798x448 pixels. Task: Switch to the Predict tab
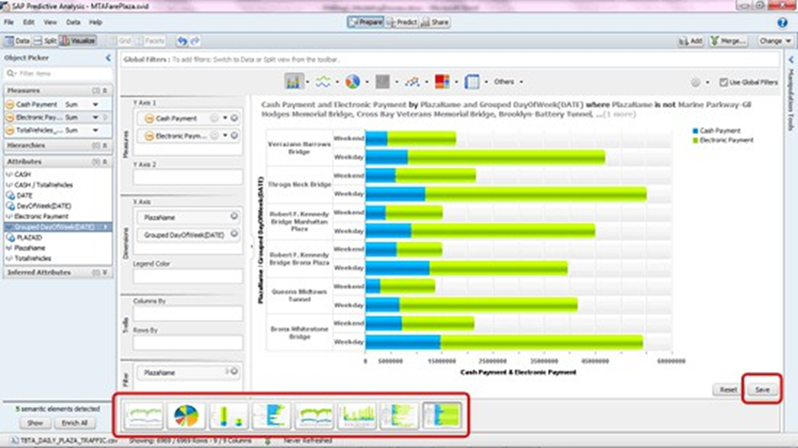402,22
